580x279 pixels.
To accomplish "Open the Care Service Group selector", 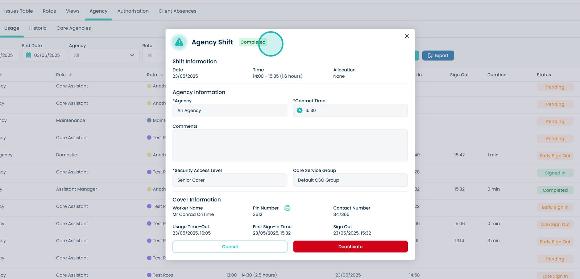I will [350, 180].
